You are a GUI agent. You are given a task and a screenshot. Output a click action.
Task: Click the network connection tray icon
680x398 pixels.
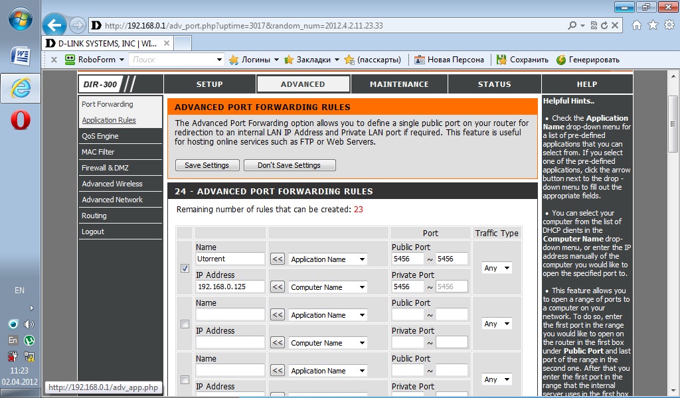29,356
